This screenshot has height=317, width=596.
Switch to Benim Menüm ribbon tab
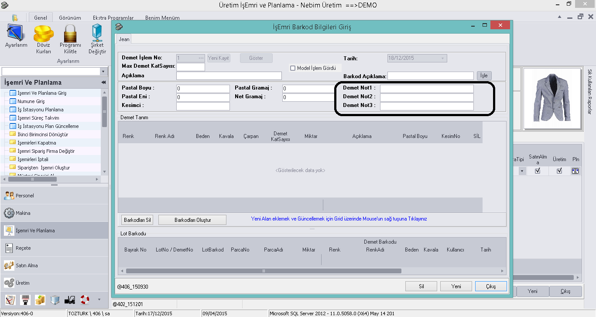[x=162, y=18]
